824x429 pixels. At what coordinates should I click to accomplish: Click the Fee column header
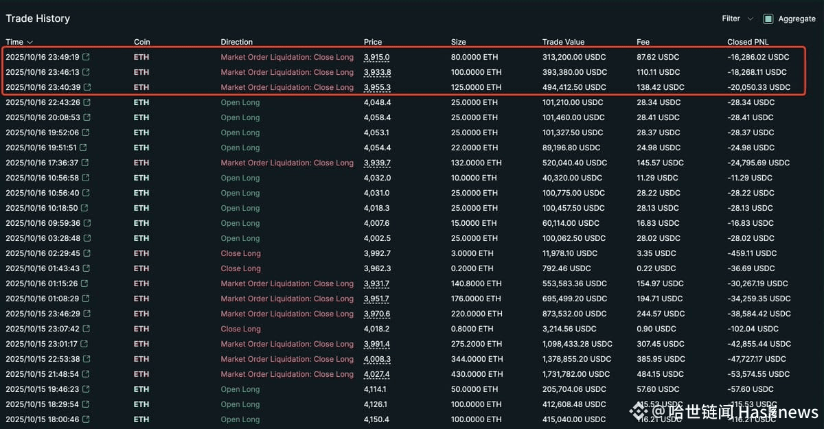click(x=643, y=42)
